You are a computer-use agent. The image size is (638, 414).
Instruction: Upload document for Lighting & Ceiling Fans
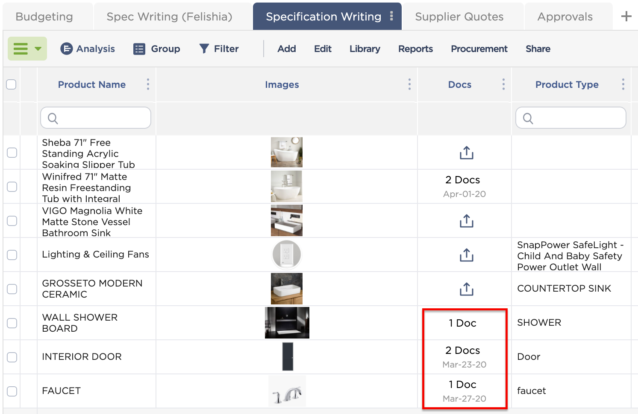[466, 255]
